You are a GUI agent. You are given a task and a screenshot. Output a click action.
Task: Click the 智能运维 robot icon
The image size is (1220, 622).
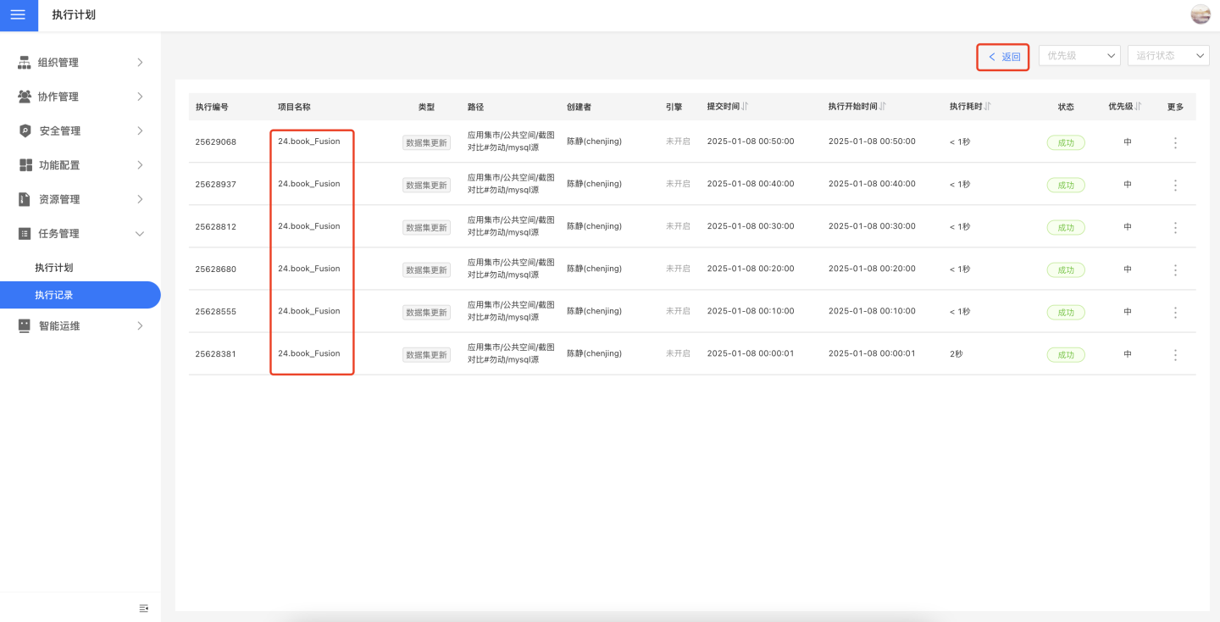pyautogui.click(x=25, y=325)
